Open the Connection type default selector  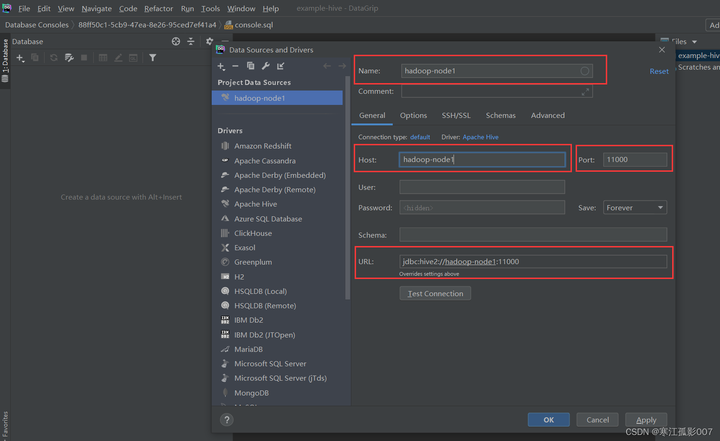420,137
